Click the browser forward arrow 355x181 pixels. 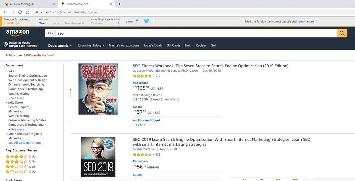pos(12,12)
